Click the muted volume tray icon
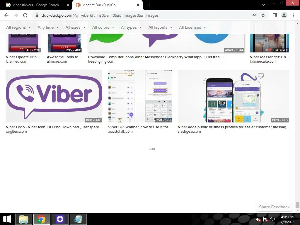This screenshot has height=225, width=300. coord(258,219)
